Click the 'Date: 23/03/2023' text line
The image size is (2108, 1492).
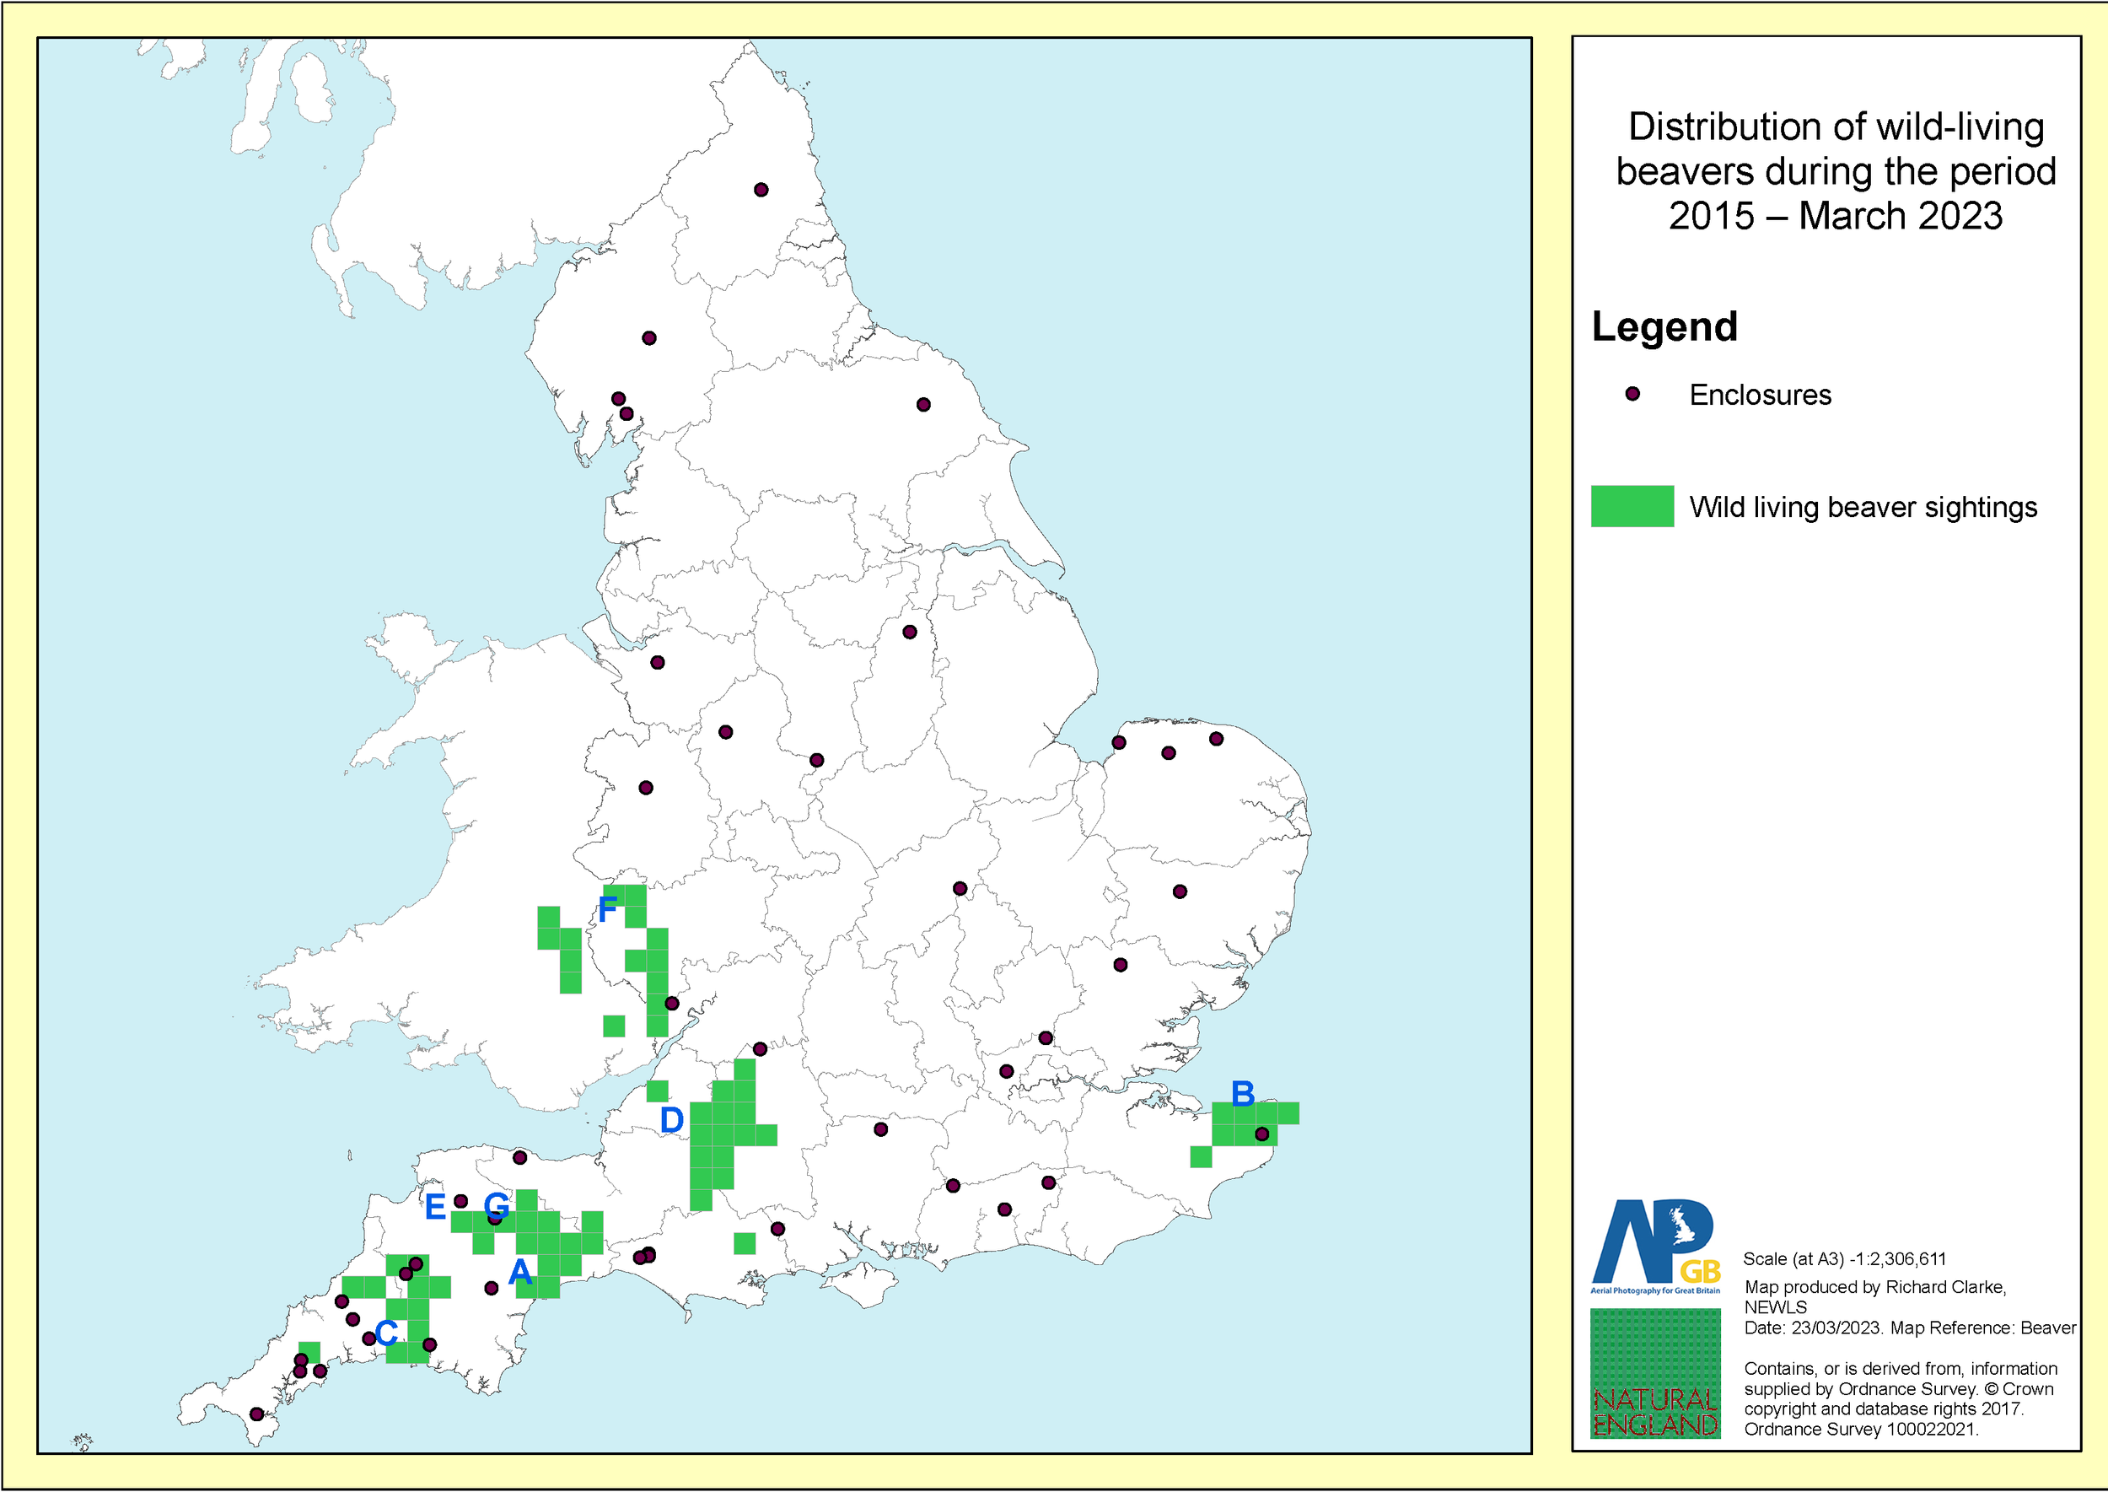point(1910,1328)
